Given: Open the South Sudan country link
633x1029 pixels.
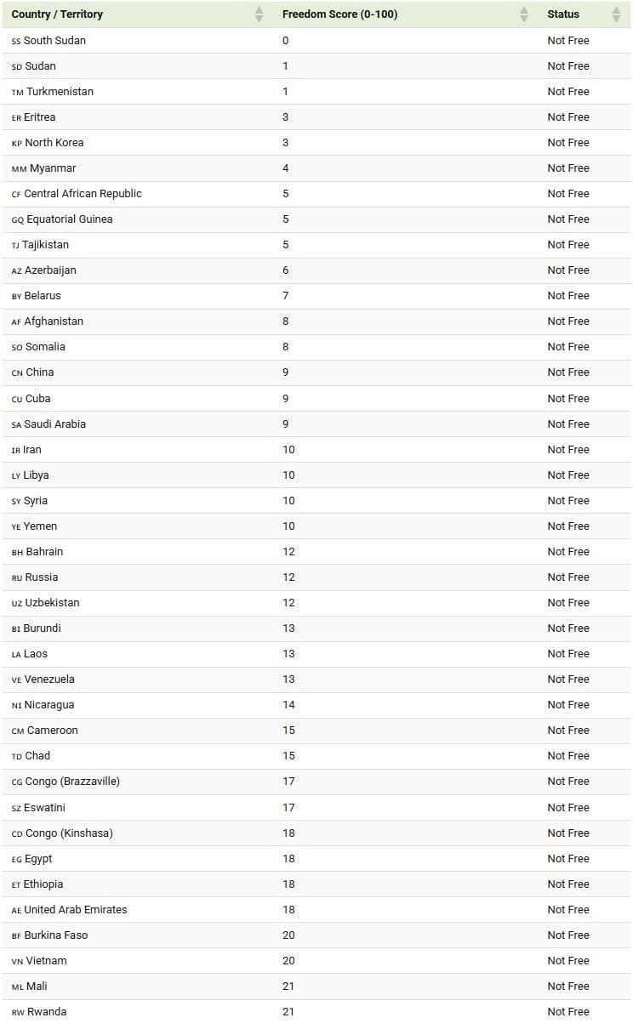Looking at the screenshot, I should point(54,40).
